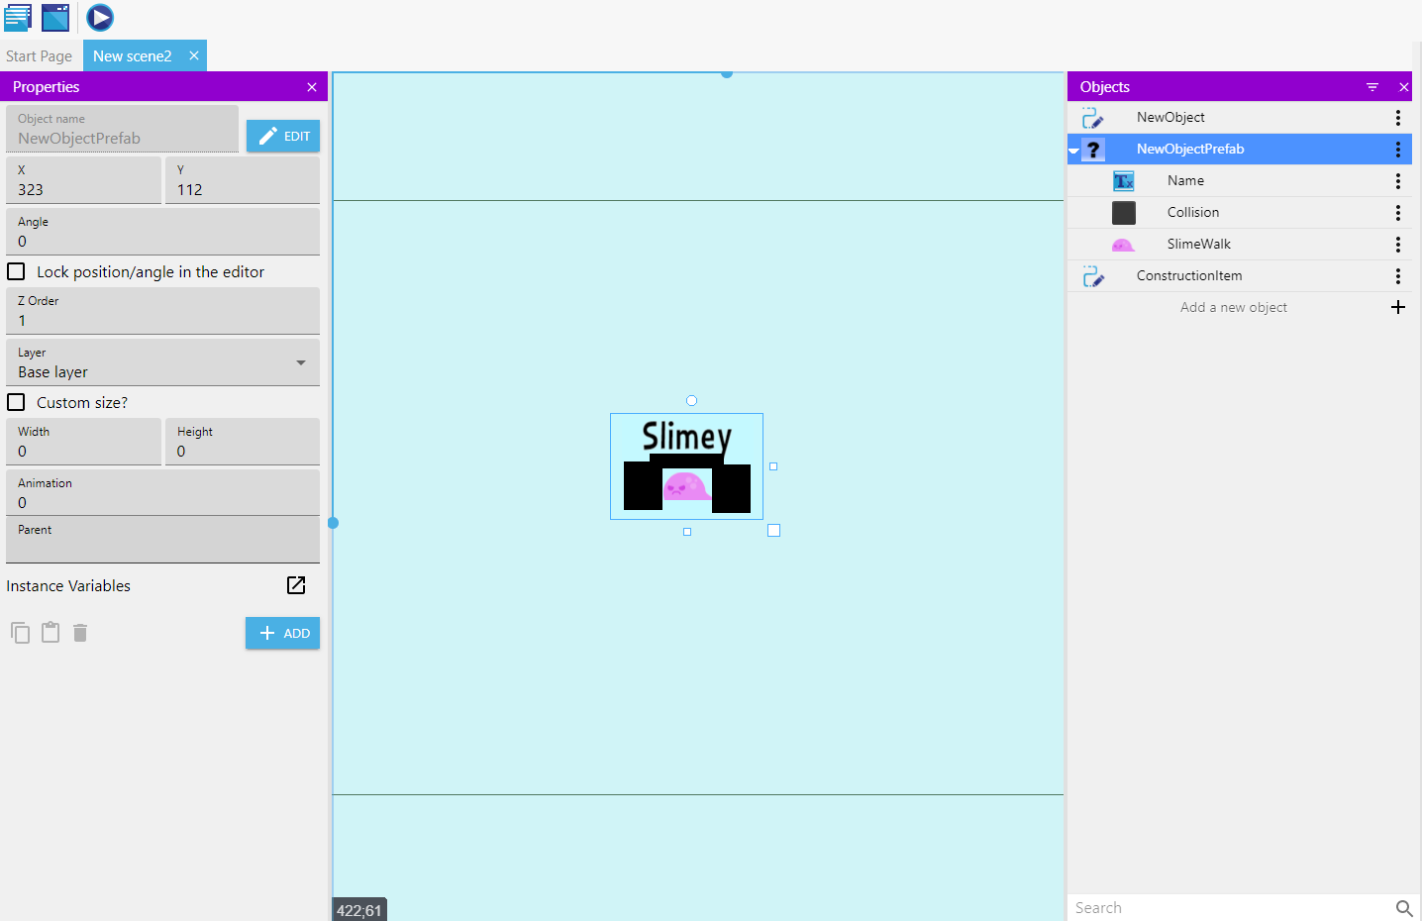The width and height of the screenshot is (1422, 921).
Task: Start project preview with the Play button
Action: coord(99,17)
